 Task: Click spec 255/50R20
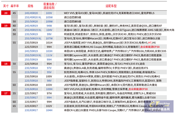[x=31, y=21]
